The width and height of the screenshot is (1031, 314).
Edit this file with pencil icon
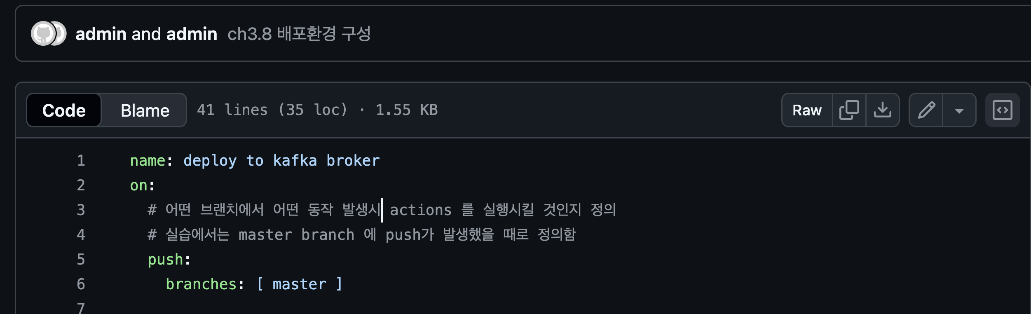click(x=926, y=110)
